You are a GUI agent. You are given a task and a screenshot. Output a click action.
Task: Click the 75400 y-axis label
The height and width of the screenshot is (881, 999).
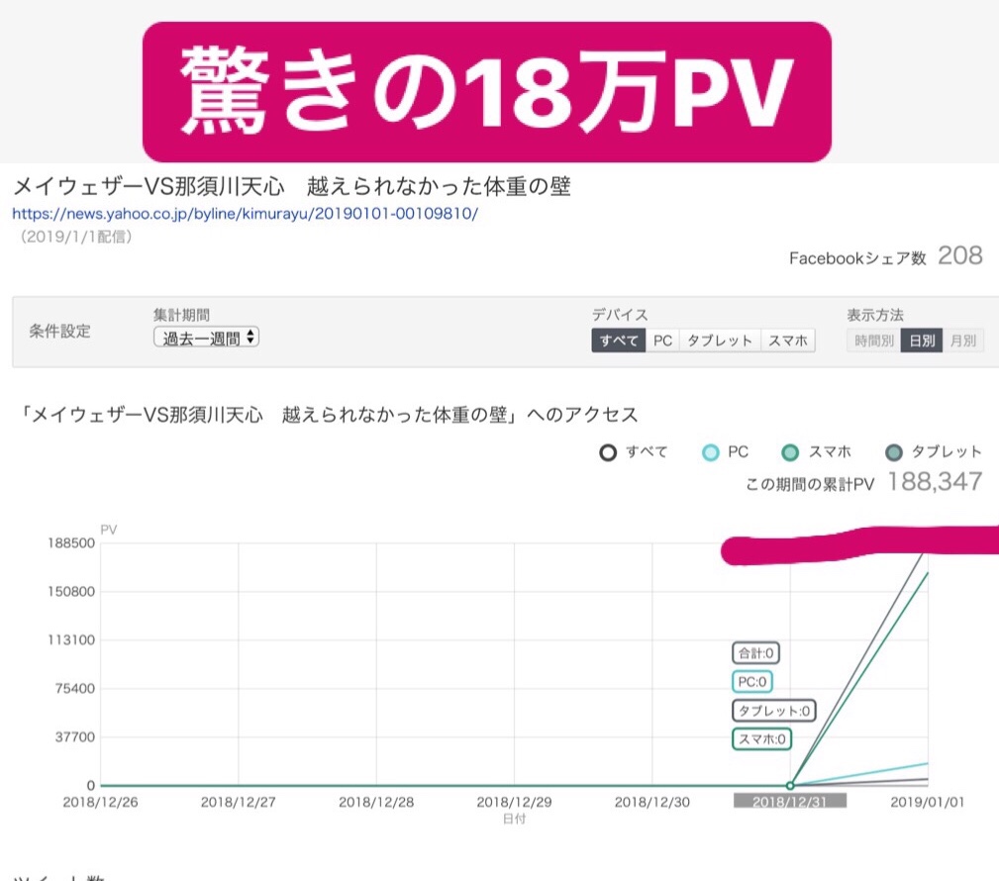point(74,688)
